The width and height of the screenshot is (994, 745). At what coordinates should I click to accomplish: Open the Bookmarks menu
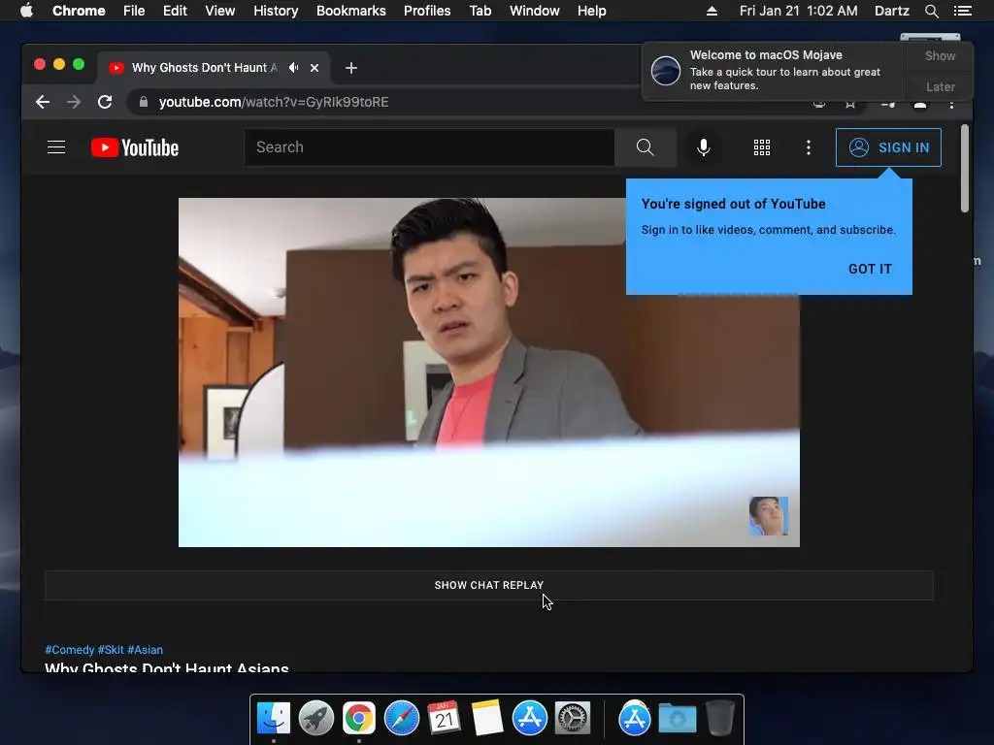[x=351, y=11]
